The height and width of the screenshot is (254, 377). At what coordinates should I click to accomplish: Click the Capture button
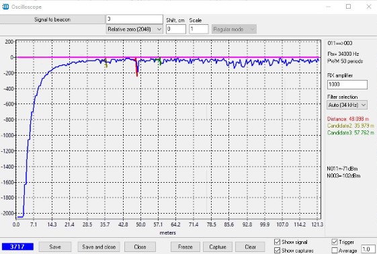point(218,247)
